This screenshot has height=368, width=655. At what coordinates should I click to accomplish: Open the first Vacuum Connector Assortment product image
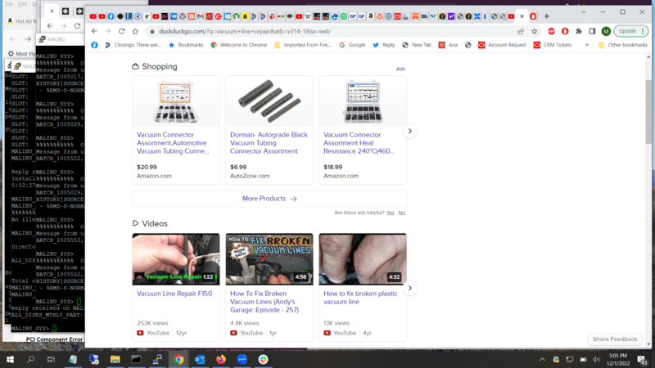click(176, 101)
